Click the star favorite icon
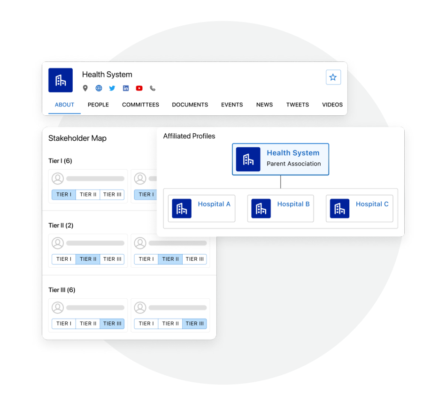This screenshot has width=446, height=409. coord(333,77)
